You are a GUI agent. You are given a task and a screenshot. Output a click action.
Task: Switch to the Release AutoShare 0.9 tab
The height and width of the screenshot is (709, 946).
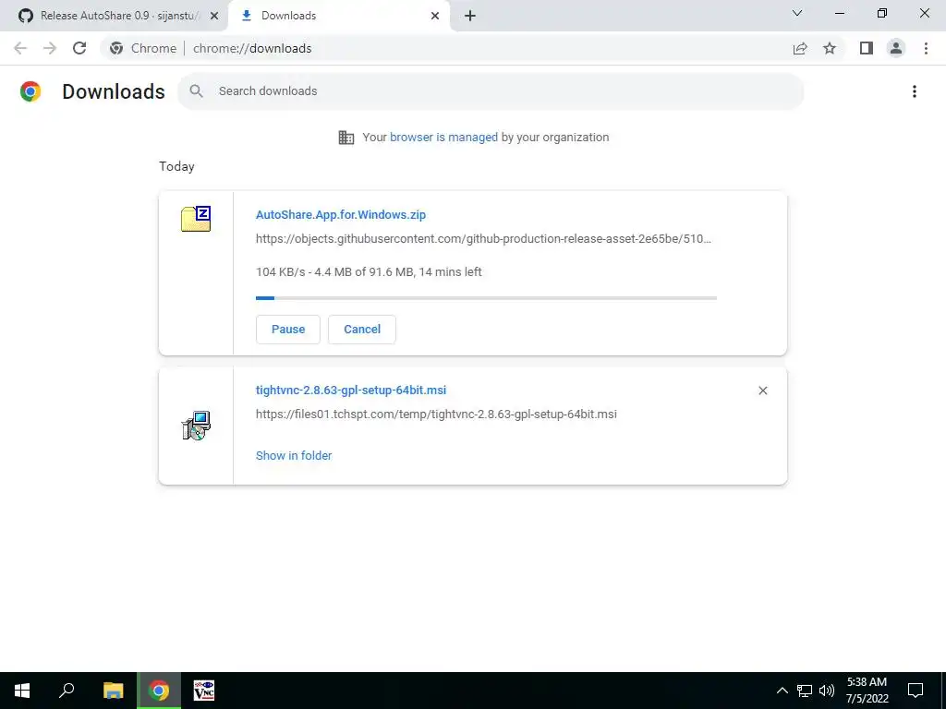[114, 16]
